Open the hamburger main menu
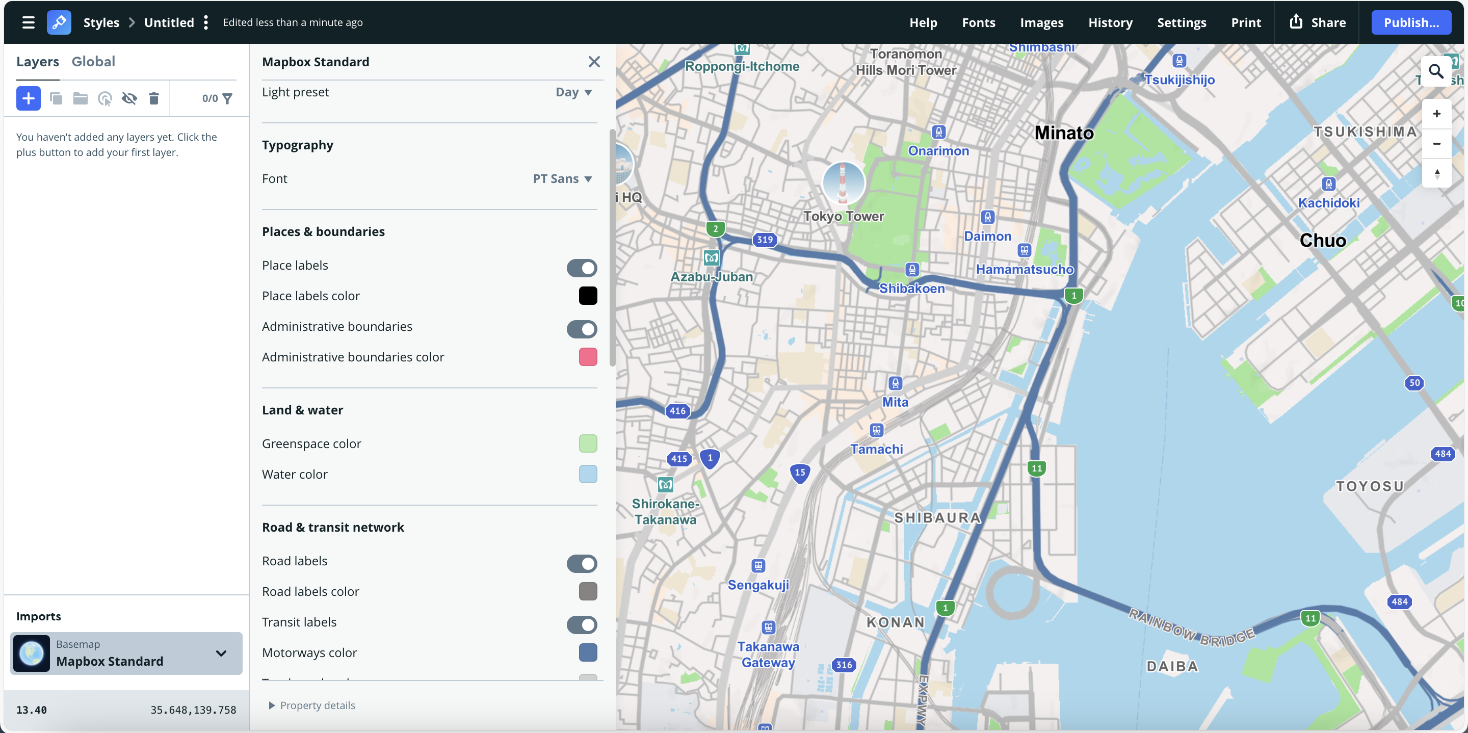Image resolution: width=1468 pixels, height=733 pixels. click(x=28, y=22)
